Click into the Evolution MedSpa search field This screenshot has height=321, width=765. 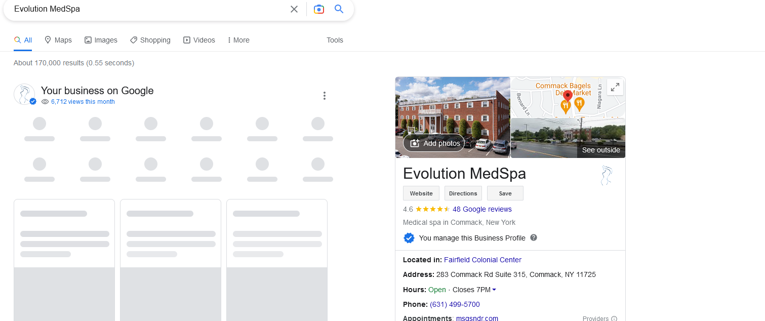[147, 9]
